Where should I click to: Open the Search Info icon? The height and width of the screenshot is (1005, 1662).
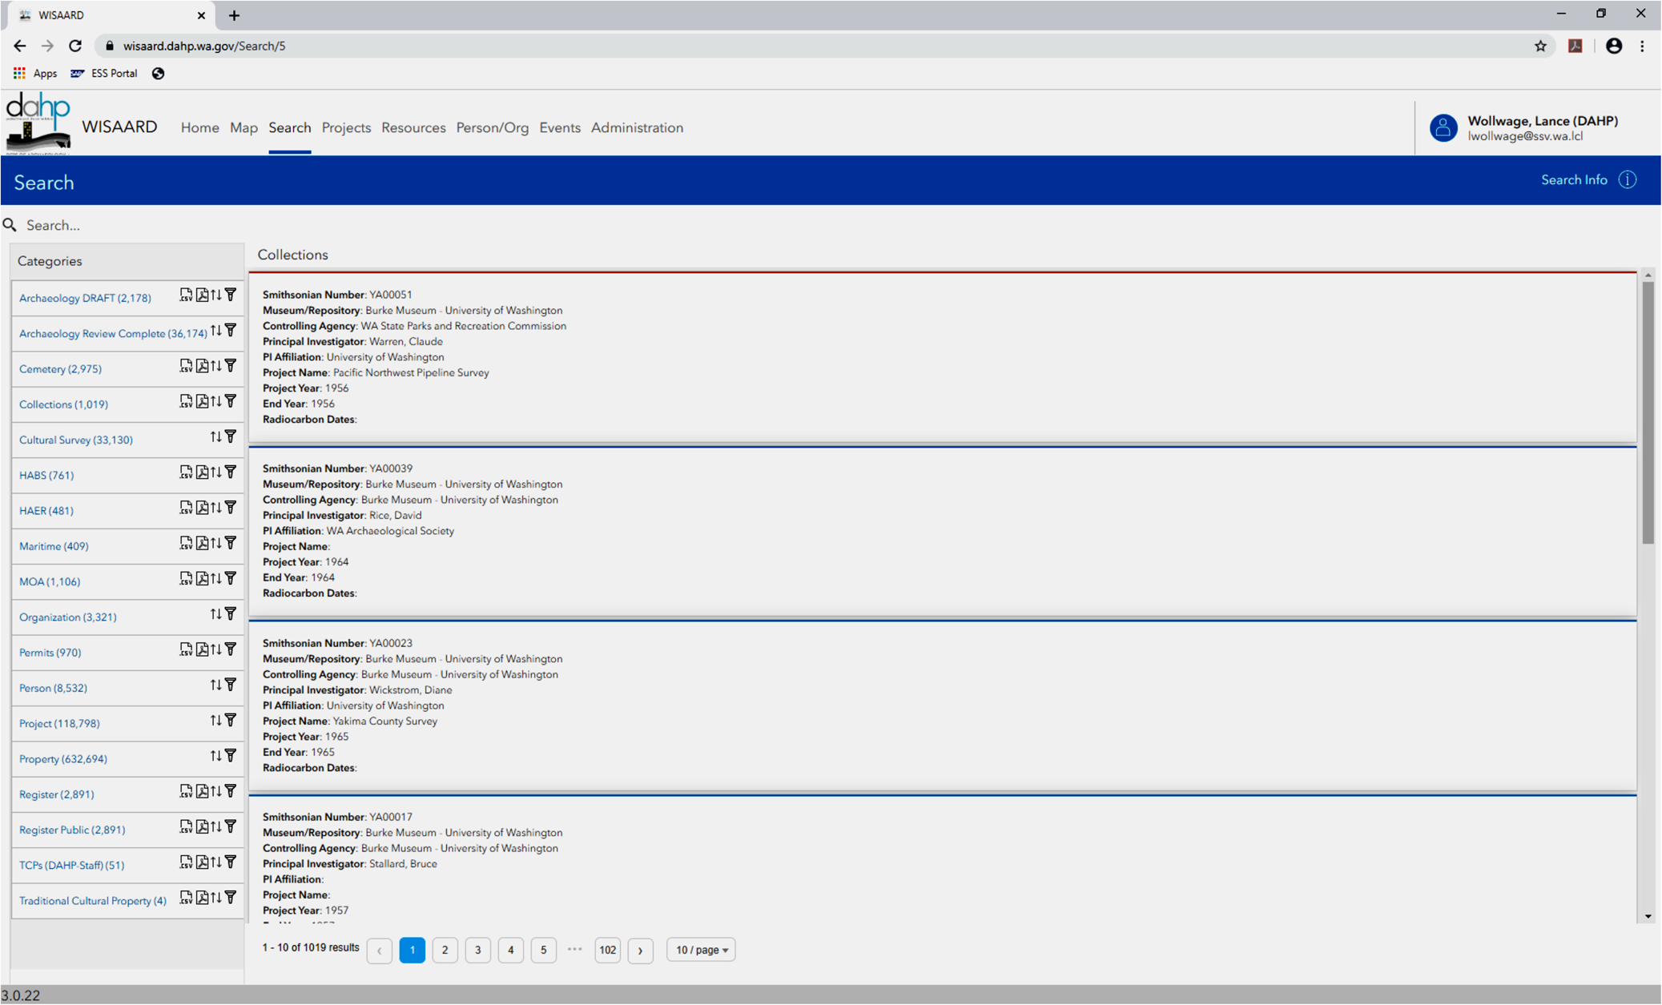[x=1627, y=180]
